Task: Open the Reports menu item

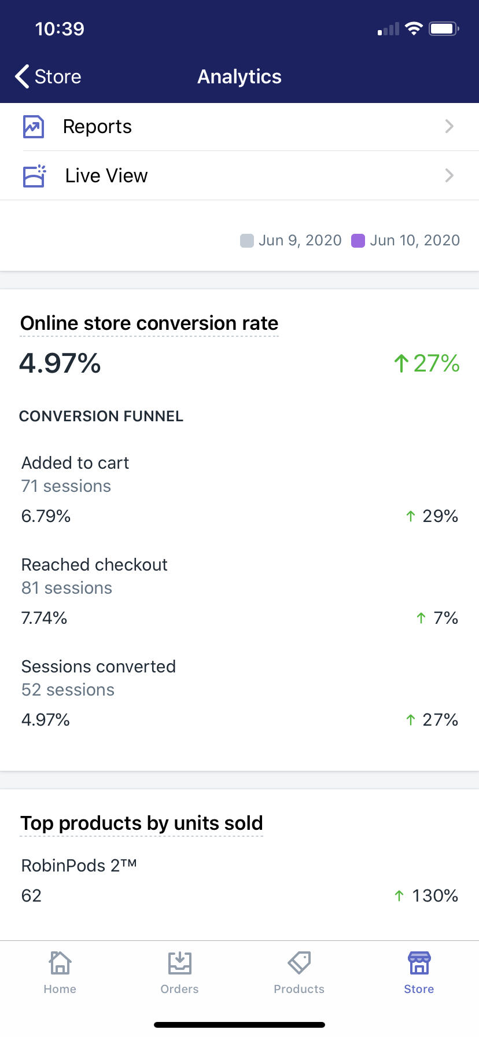Action: (97, 127)
